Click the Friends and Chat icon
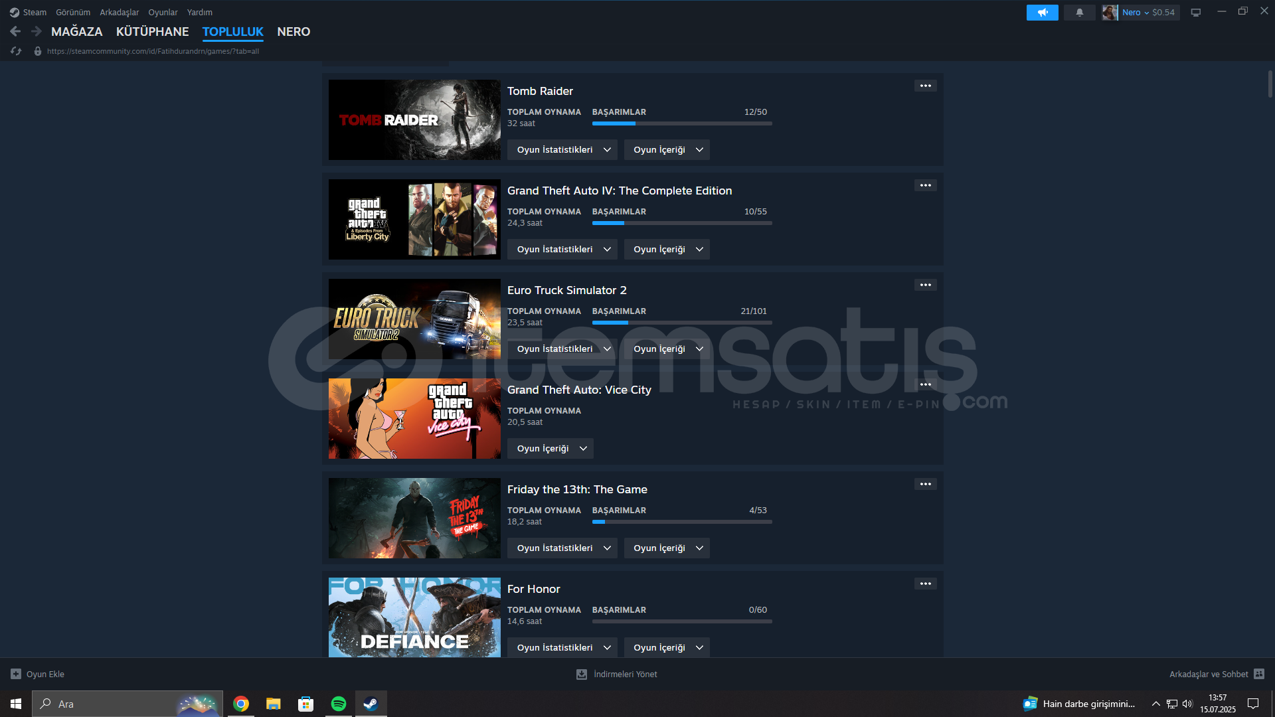 [x=1259, y=674]
